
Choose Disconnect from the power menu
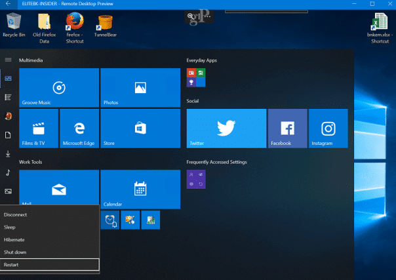50,214
